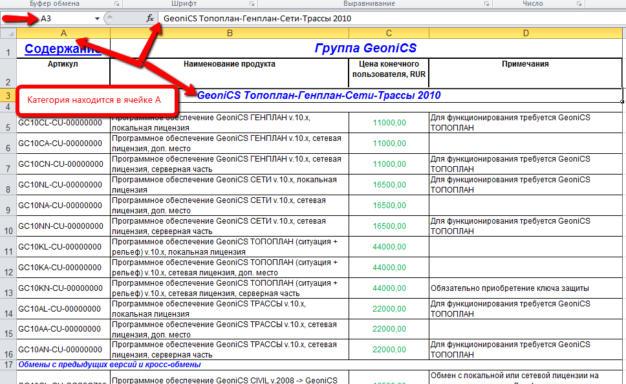Select cell GC10CA-CU-00000000
626x384 pixels.
click(63, 144)
